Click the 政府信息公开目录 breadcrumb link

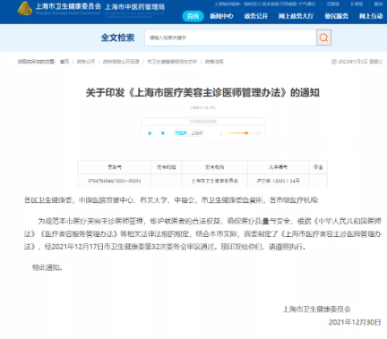[x=121, y=62]
